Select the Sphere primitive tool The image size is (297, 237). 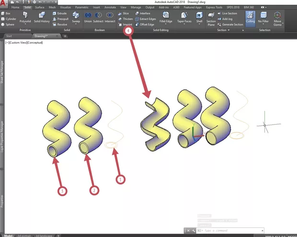(8, 24)
